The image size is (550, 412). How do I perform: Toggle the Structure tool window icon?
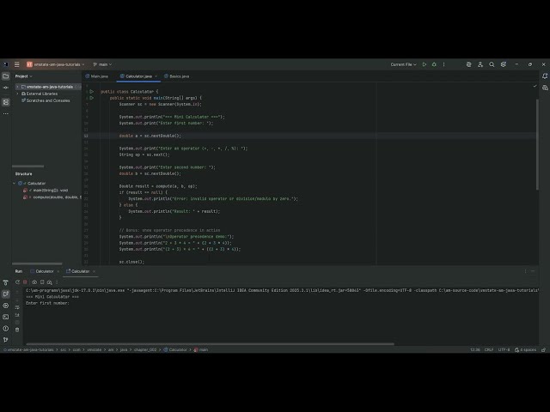(6, 102)
